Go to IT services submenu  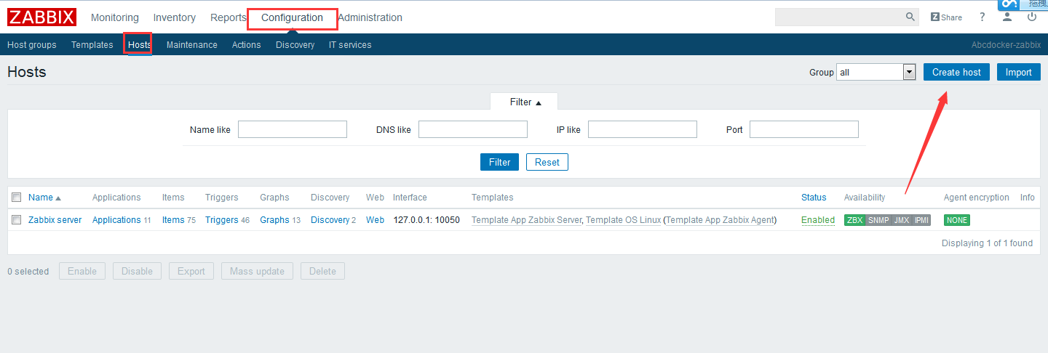click(x=350, y=45)
